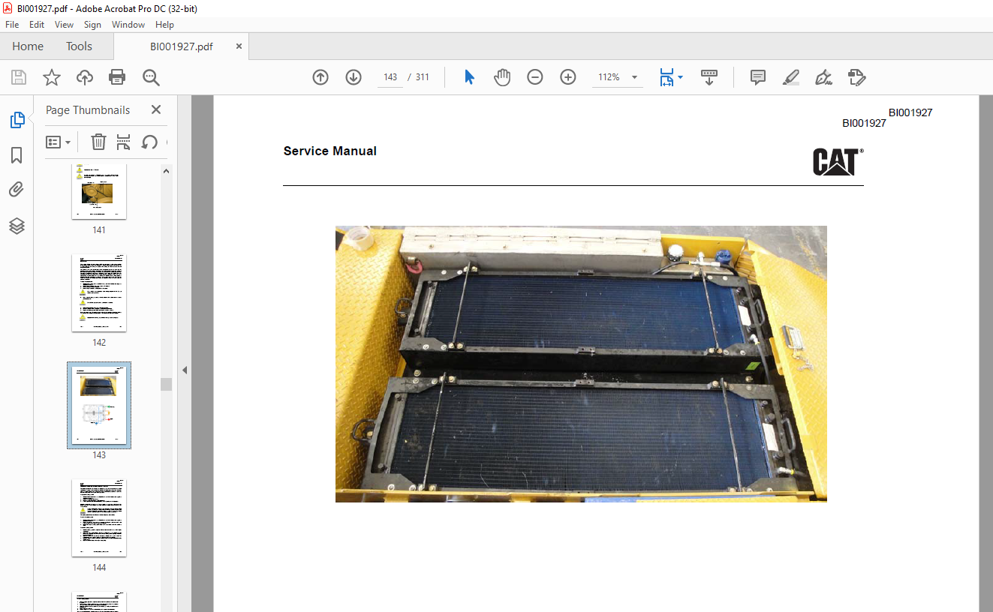Screen dimensions: 993x612
Task: Open the Stamp tool icon
Action: point(857,77)
